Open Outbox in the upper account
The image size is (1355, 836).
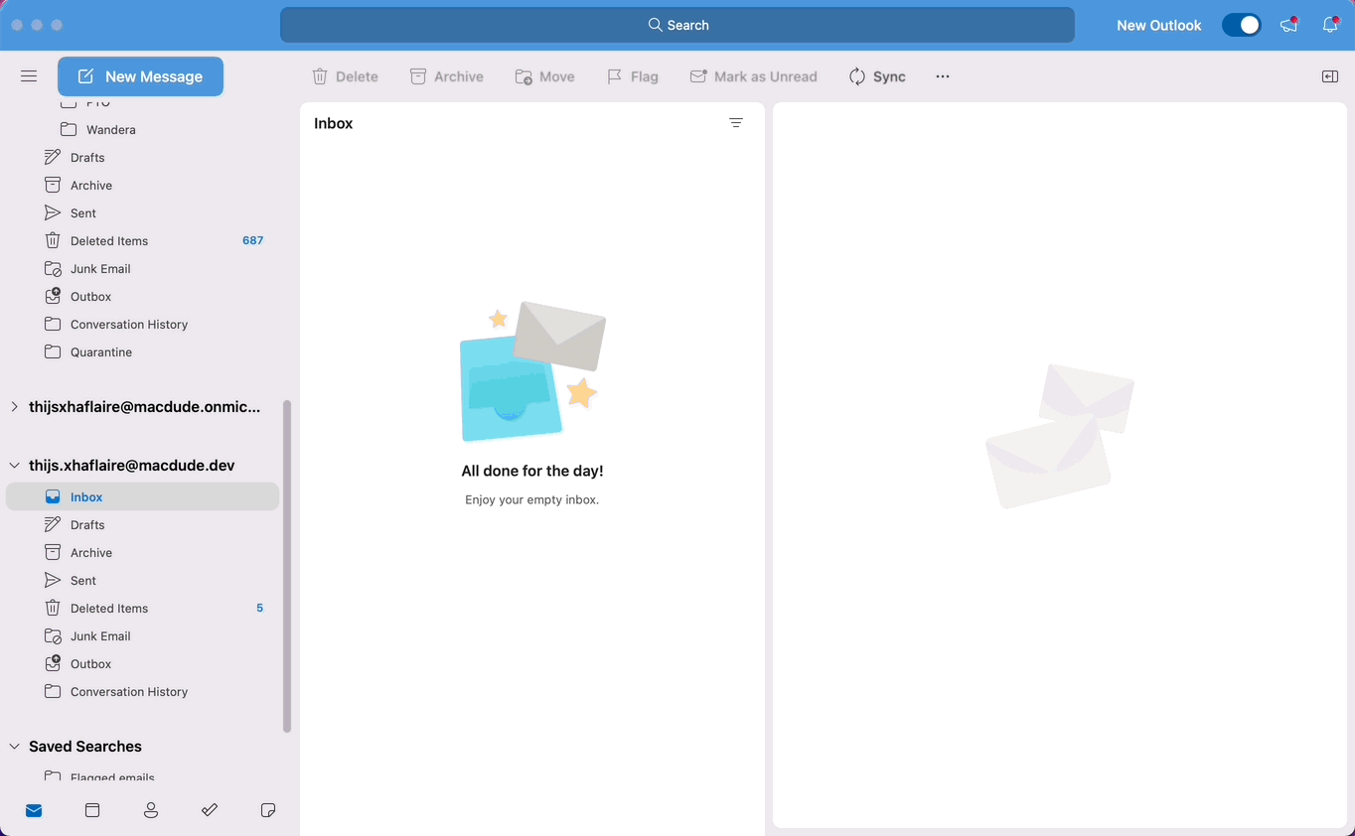tap(142, 297)
